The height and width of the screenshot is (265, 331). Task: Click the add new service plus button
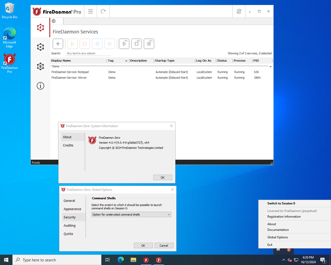tap(58, 44)
